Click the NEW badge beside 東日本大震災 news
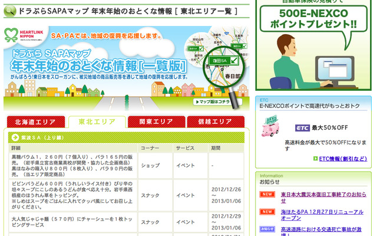This screenshot has width=377, height=236. pos(267,194)
